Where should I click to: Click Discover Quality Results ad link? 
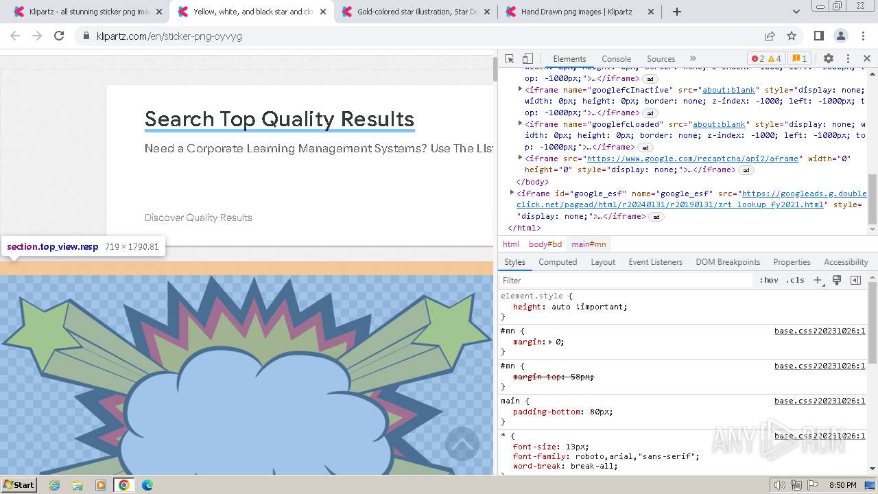pyautogui.click(x=198, y=217)
